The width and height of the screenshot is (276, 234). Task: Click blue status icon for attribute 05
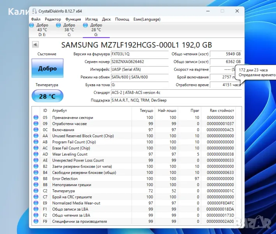click(x=36, y=117)
